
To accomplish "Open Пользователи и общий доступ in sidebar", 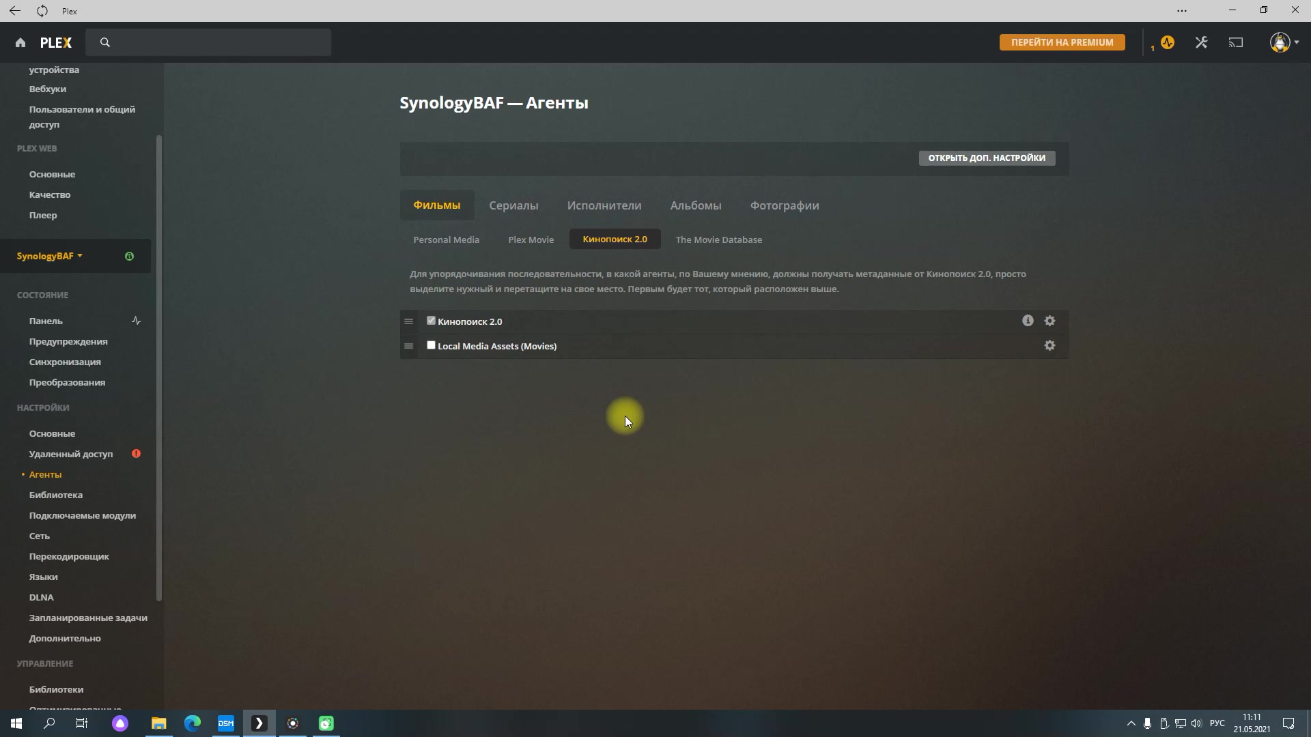I will 82,117.
